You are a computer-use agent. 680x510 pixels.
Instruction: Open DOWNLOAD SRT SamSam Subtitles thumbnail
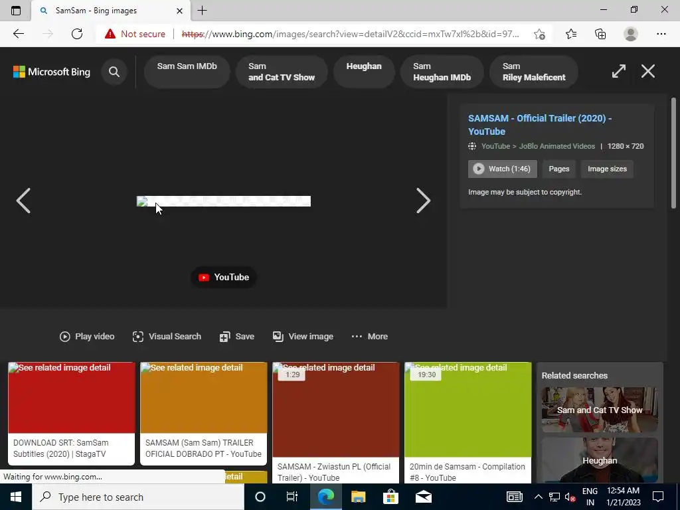[72, 398]
